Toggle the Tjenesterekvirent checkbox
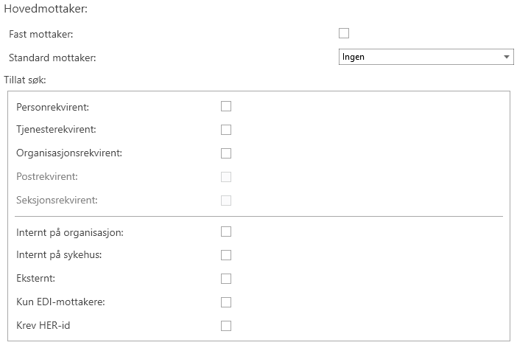The width and height of the screenshot is (517, 348). (x=226, y=130)
